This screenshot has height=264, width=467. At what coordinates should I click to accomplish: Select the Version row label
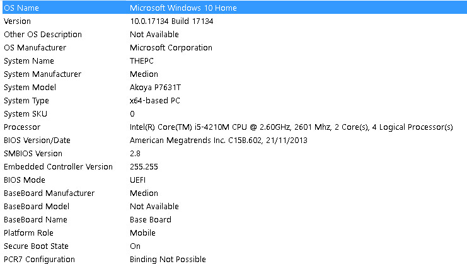click(x=17, y=21)
